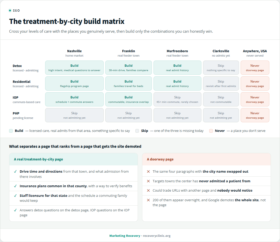Viewport: 280px width, 242px height.
Task: Click the PHP 'pending license' row label
Action: point(23,115)
